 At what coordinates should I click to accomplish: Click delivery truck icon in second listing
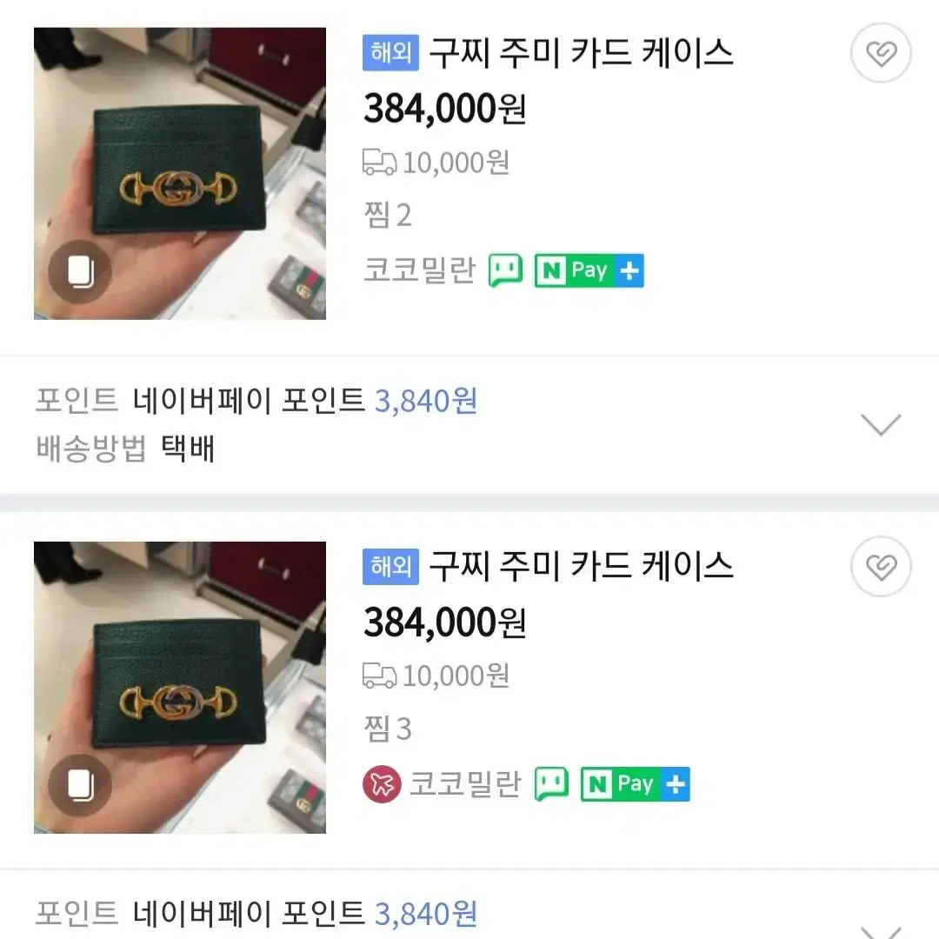pyautogui.click(x=380, y=676)
